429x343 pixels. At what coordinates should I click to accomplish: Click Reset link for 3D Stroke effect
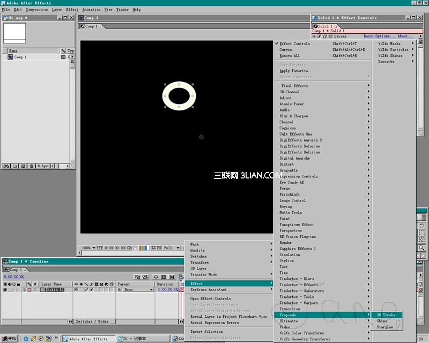(x=368, y=36)
